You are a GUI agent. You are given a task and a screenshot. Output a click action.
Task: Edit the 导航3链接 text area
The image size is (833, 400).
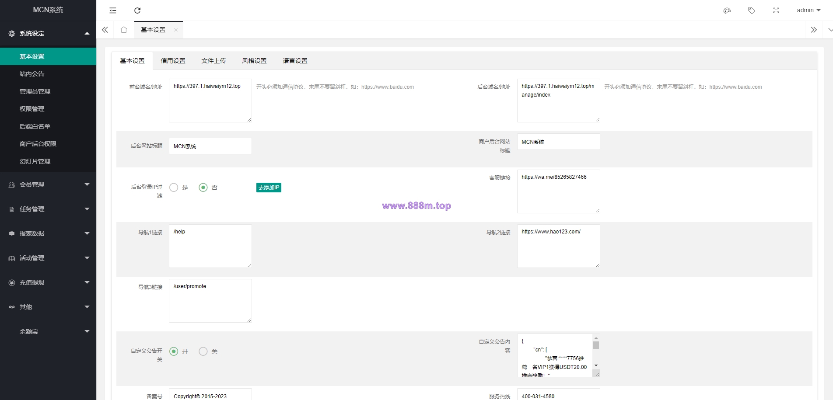210,301
